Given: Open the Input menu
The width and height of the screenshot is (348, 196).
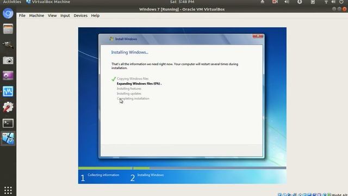Looking at the screenshot, I should coord(65,16).
